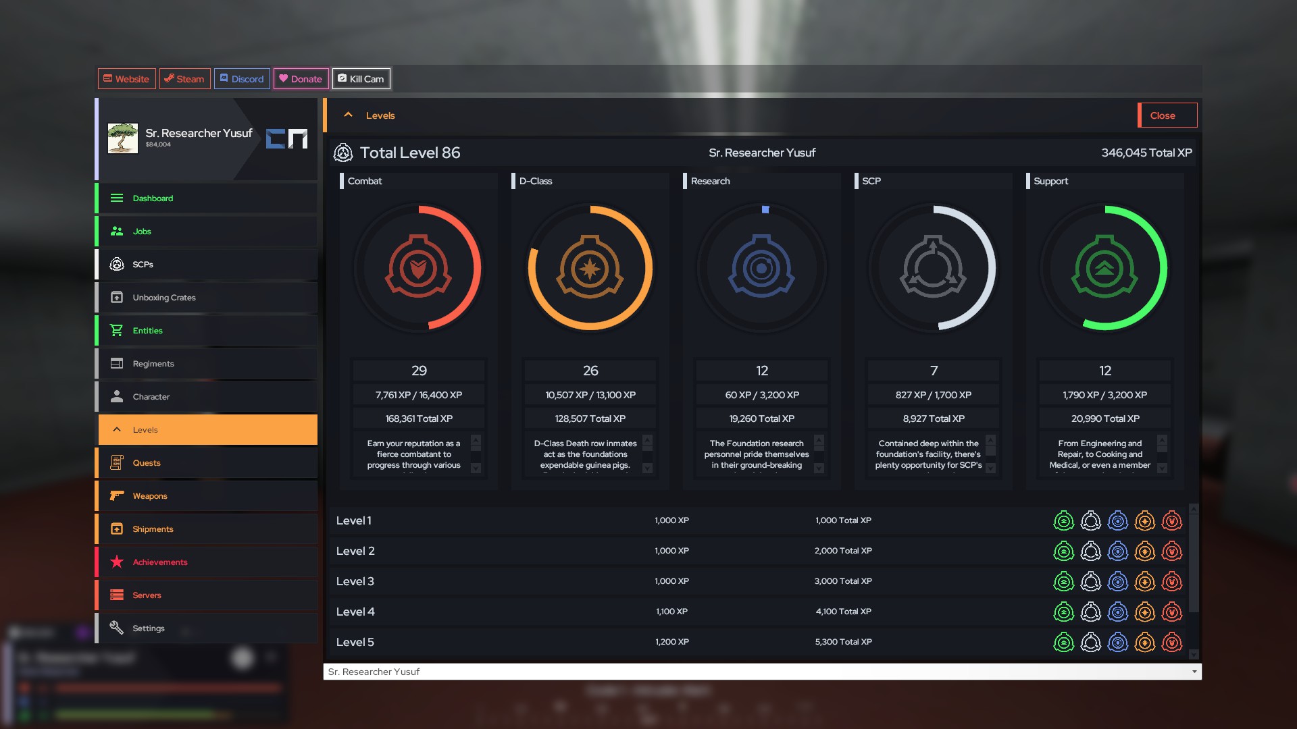The image size is (1297, 729).
Task: Click Level 4 green Support icon
Action: (1064, 612)
